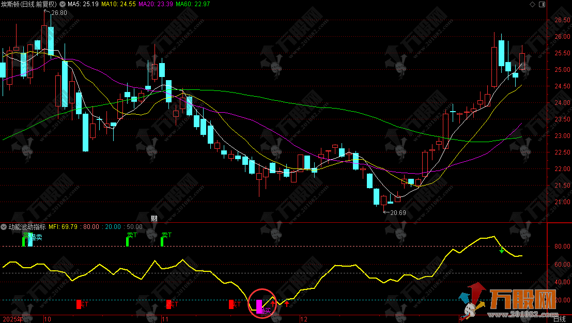Click the 20.69 low price marker
572x323 pixels.
tap(397, 212)
